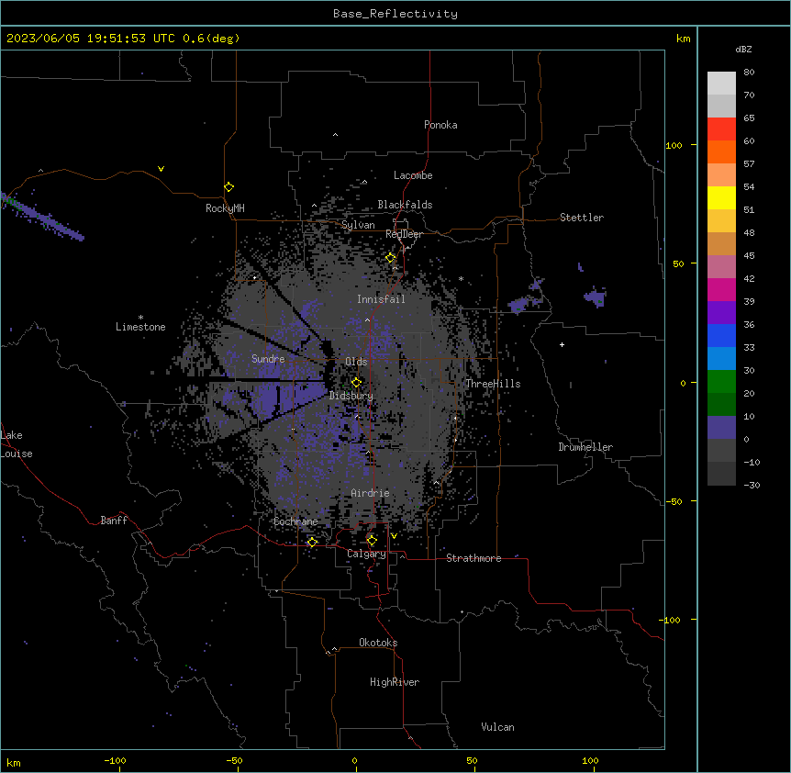Click the RockyMH label

[x=225, y=208]
